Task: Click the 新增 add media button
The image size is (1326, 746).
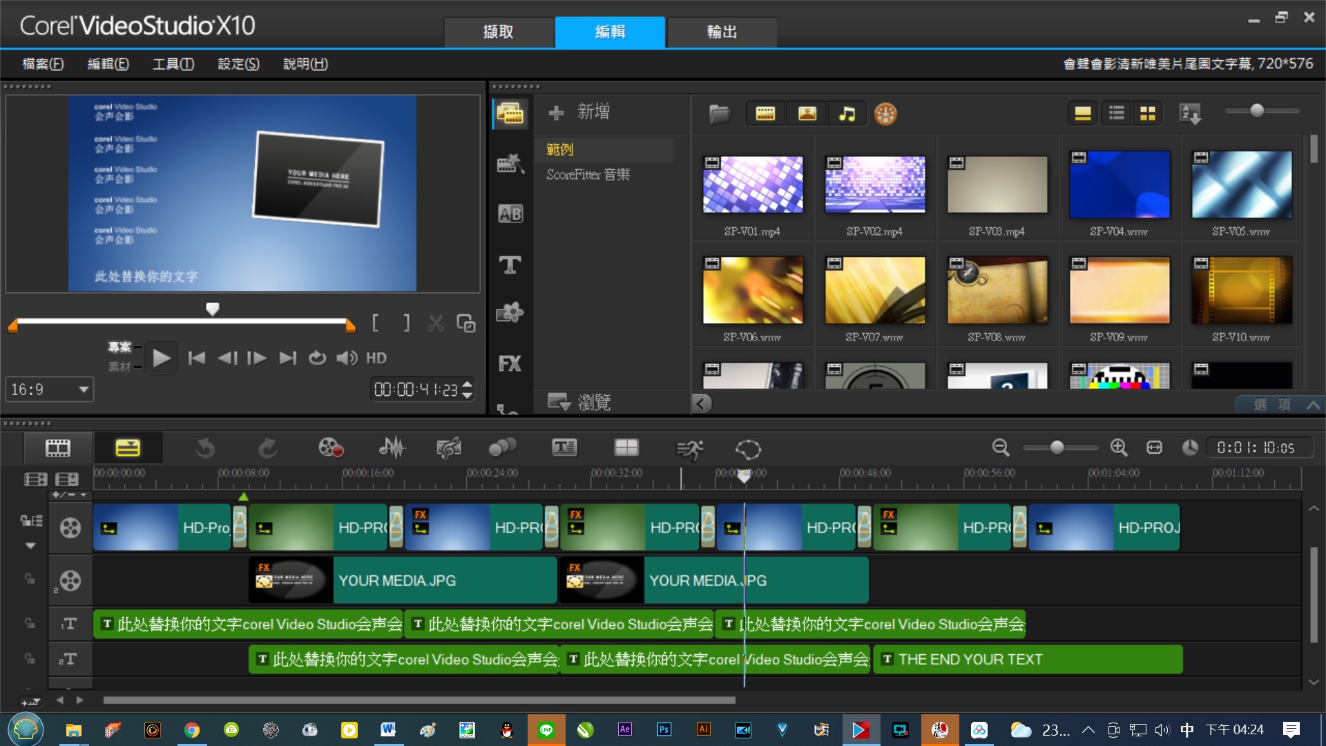Action: (x=582, y=112)
